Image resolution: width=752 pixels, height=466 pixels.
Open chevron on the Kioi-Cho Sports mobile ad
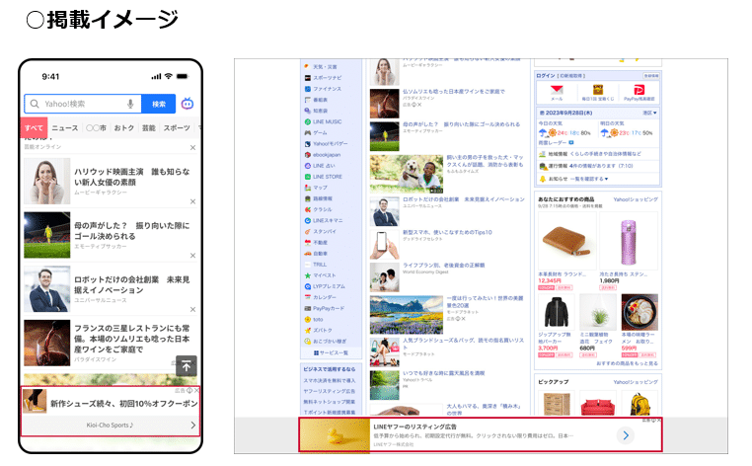(192, 426)
